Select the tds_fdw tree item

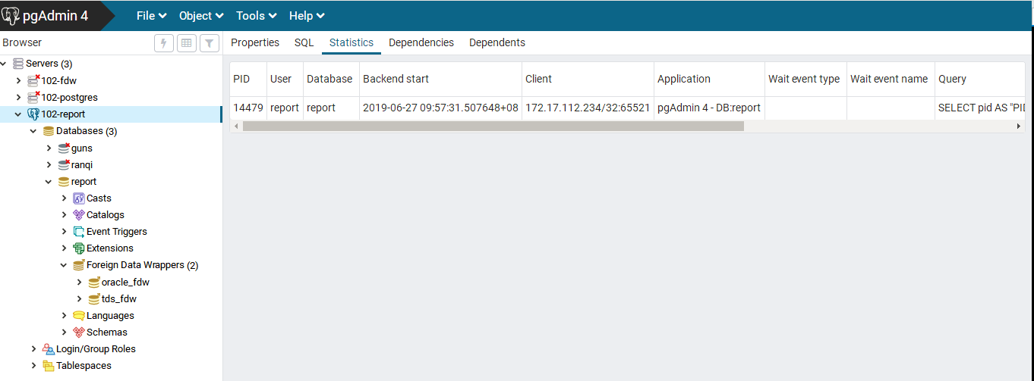(118, 299)
